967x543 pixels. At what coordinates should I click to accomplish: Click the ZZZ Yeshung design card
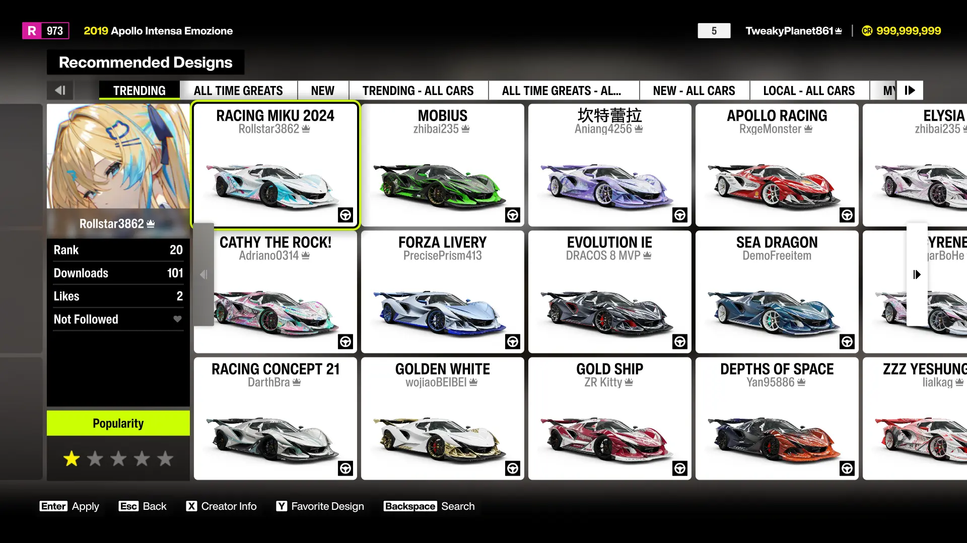point(915,418)
